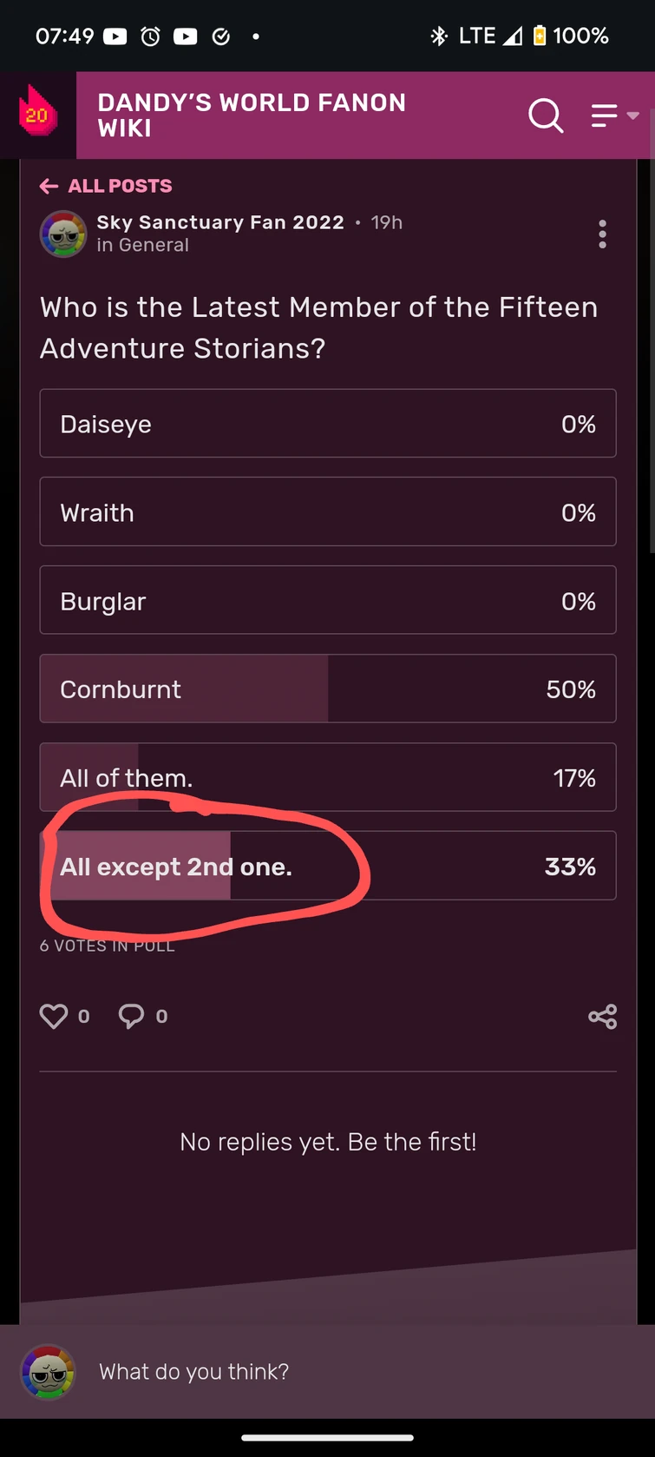The height and width of the screenshot is (1457, 655).
Task: Open Sky Sanctuary Fan 2022's profile
Action: [x=219, y=222]
